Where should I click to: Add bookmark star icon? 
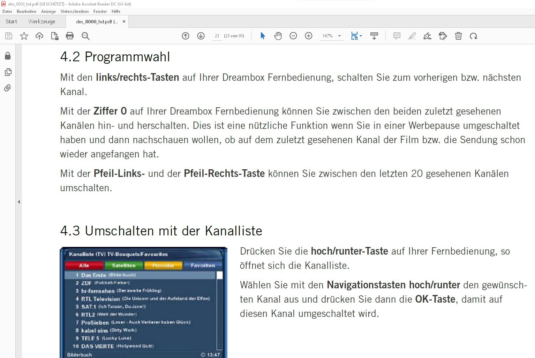coord(24,36)
